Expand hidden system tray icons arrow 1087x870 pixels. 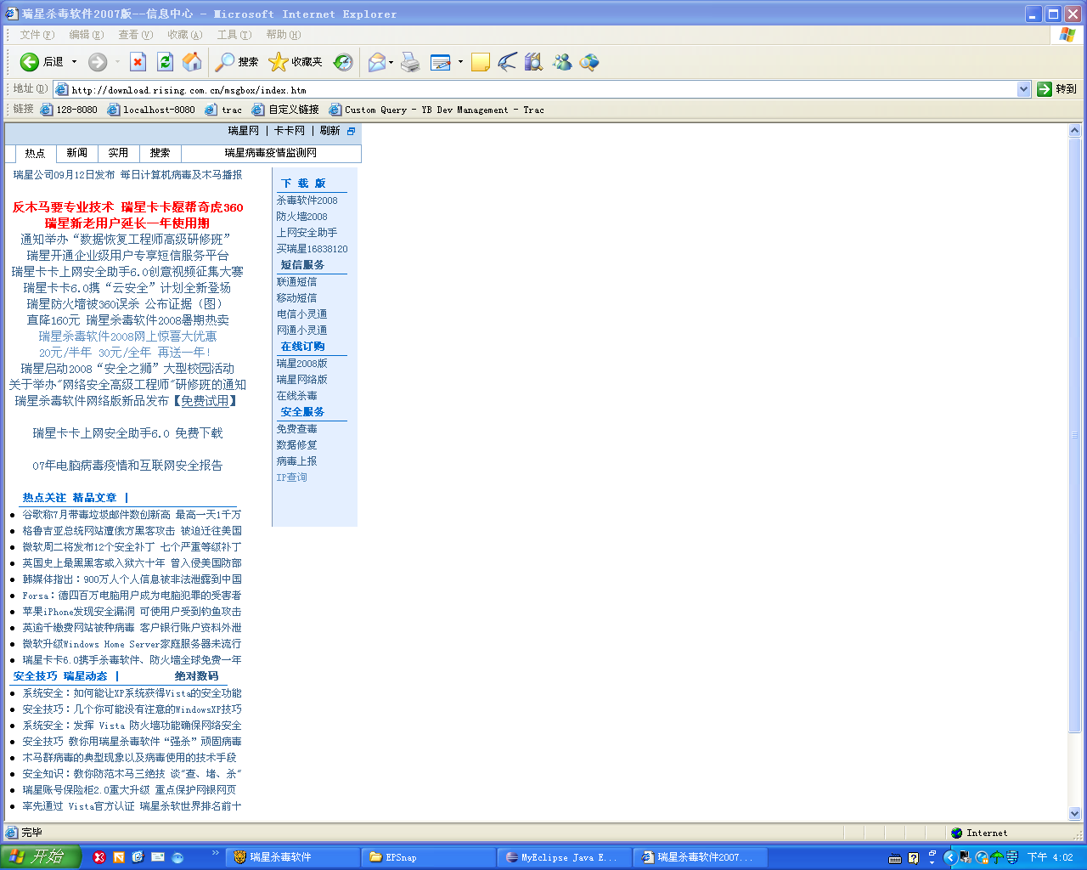pos(950,858)
